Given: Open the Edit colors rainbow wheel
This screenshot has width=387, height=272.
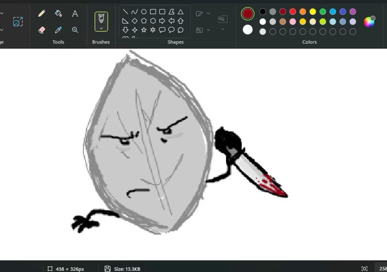Looking at the screenshot, I should [x=369, y=22].
